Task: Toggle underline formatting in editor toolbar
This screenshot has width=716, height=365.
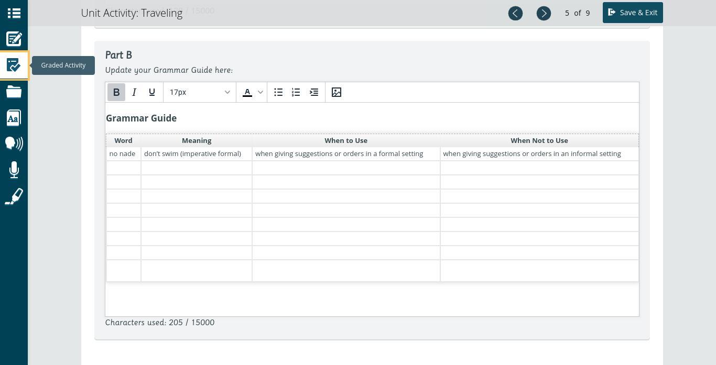Action: [152, 92]
